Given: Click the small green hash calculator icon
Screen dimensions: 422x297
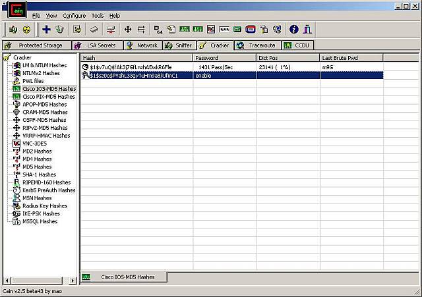Looking at the screenshot, I should click(x=237, y=29).
